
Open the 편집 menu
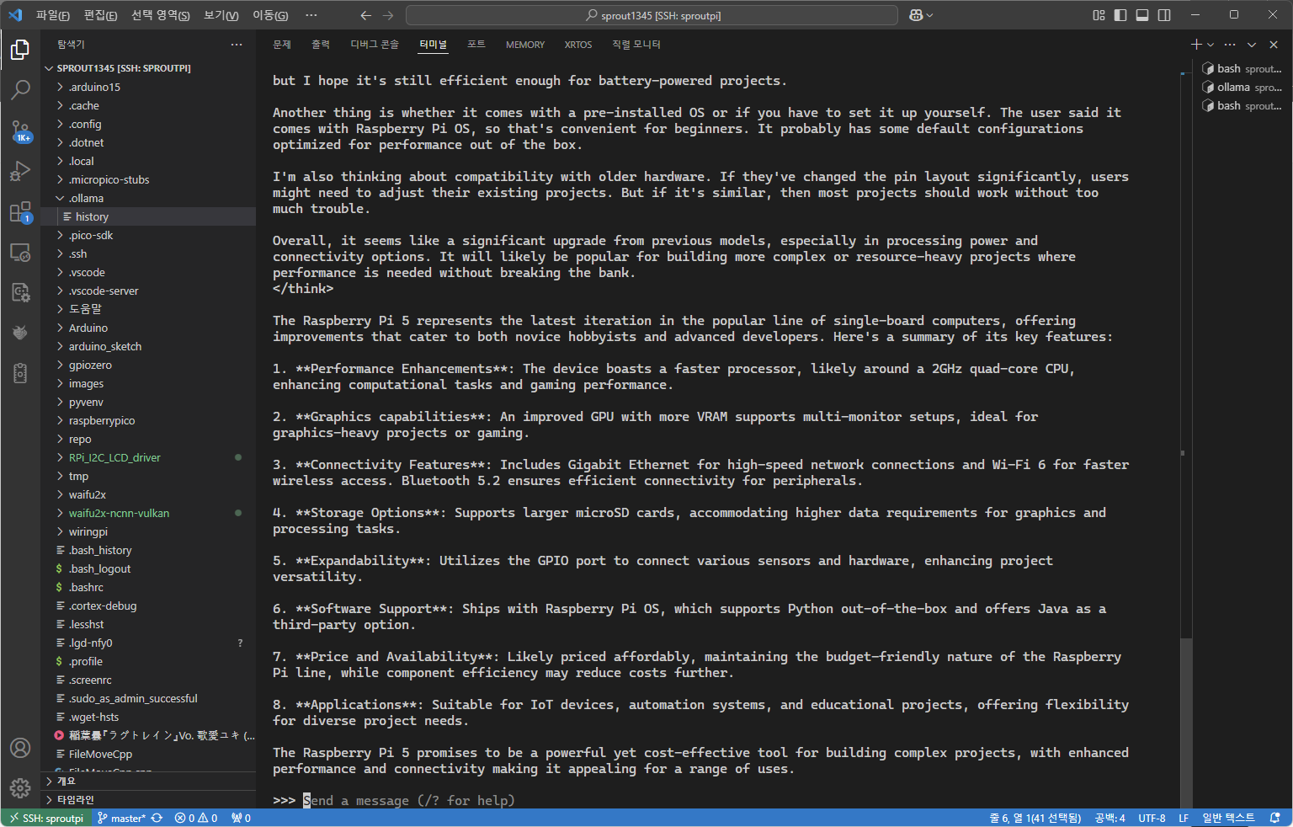point(101,15)
